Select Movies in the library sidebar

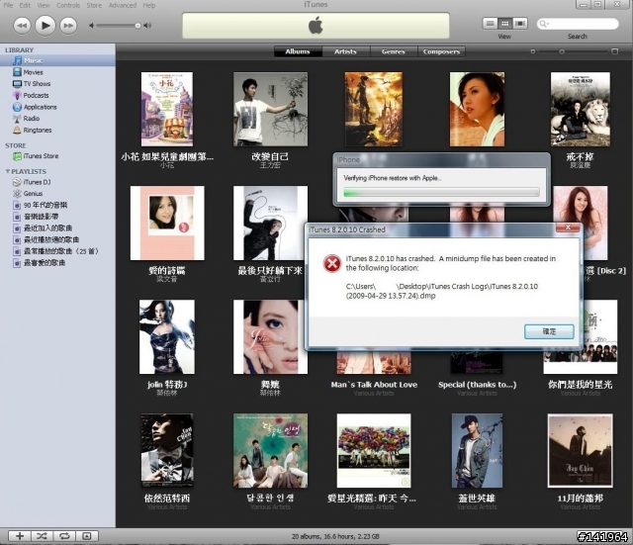point(57,72)
